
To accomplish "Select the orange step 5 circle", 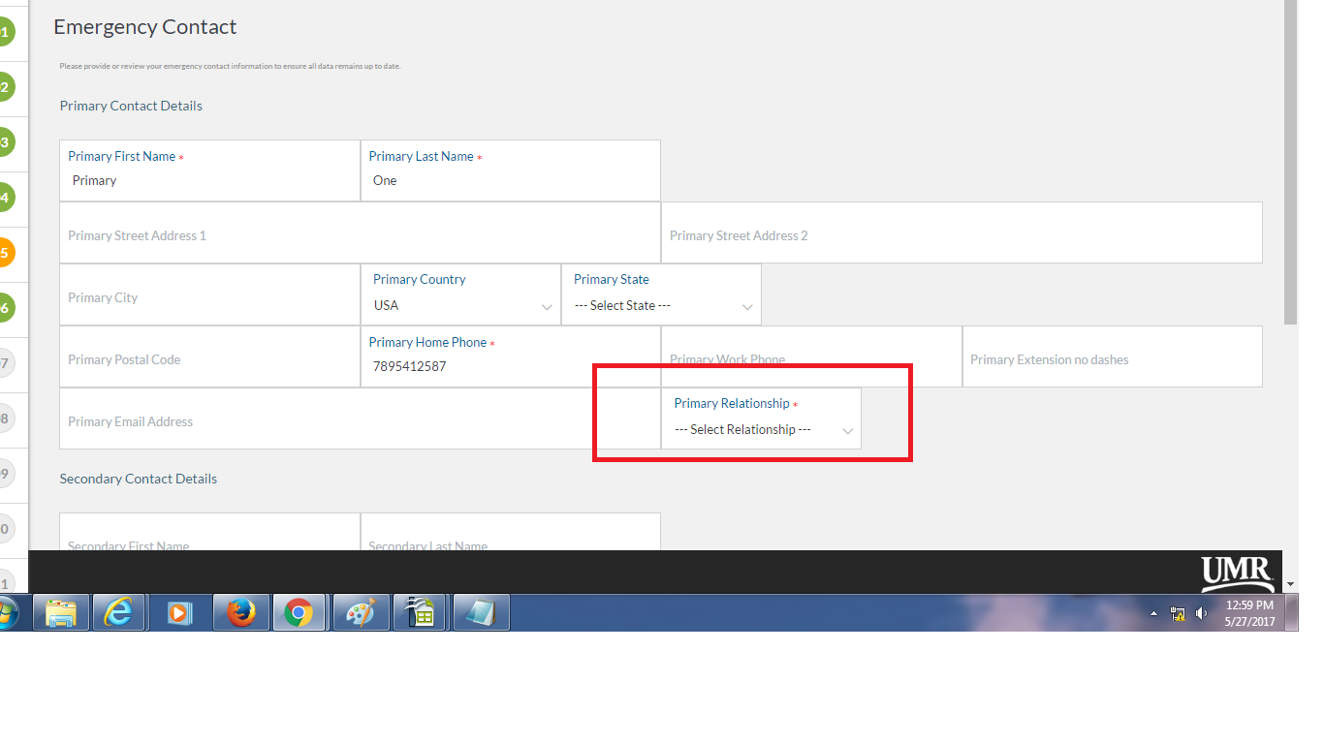I will pyautogui.click(x=5, y=253).
